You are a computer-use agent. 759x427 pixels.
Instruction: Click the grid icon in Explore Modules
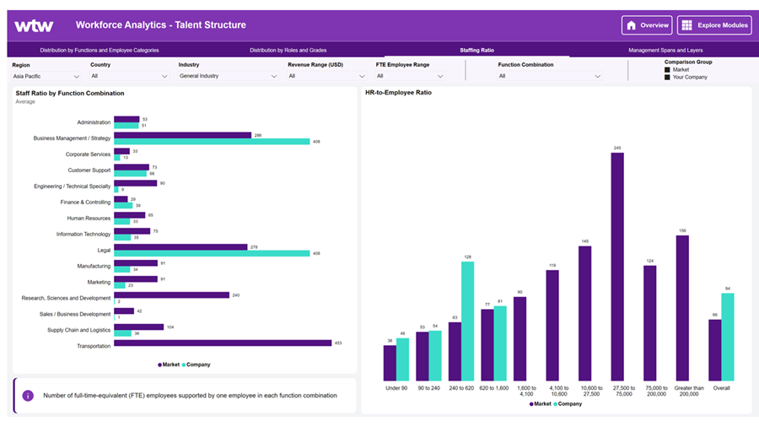686,25
